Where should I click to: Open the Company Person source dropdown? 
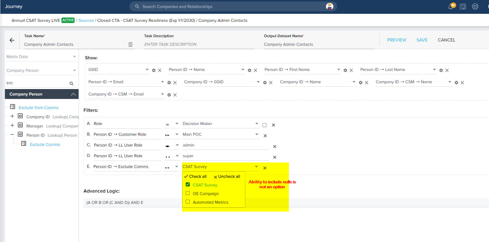point(41,71)
